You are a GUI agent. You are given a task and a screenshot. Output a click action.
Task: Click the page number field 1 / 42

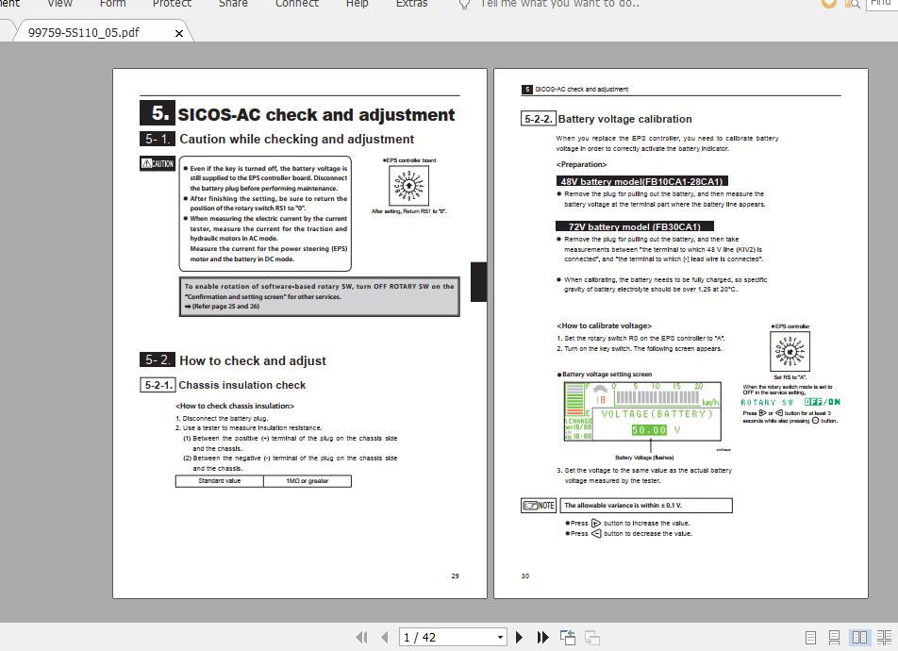pyautogui.click(x=447, y=637)
